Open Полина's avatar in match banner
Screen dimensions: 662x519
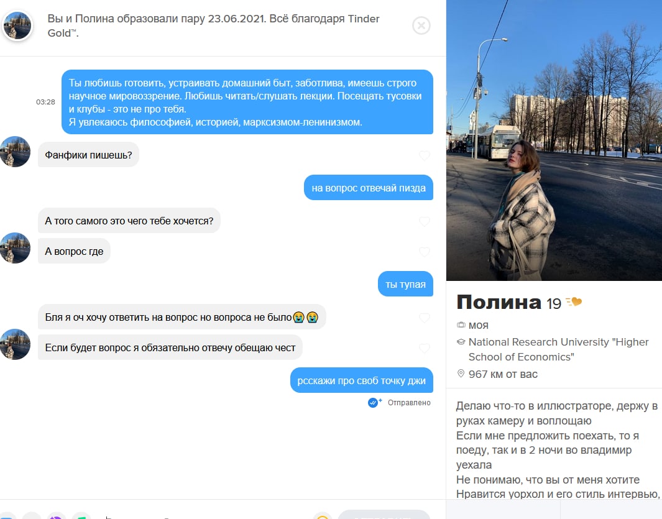(17, 25)
